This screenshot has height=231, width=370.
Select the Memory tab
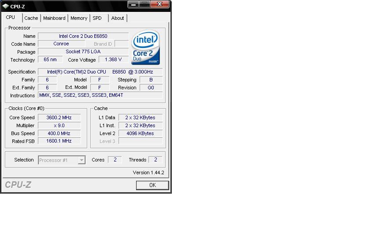(x=79, y=18)
